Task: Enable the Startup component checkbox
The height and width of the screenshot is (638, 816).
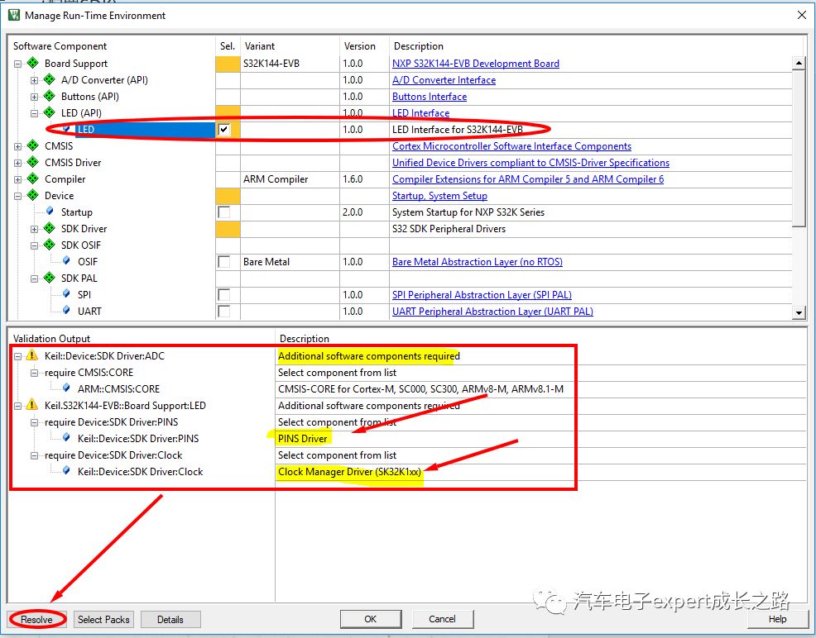Action: [224, 212]
